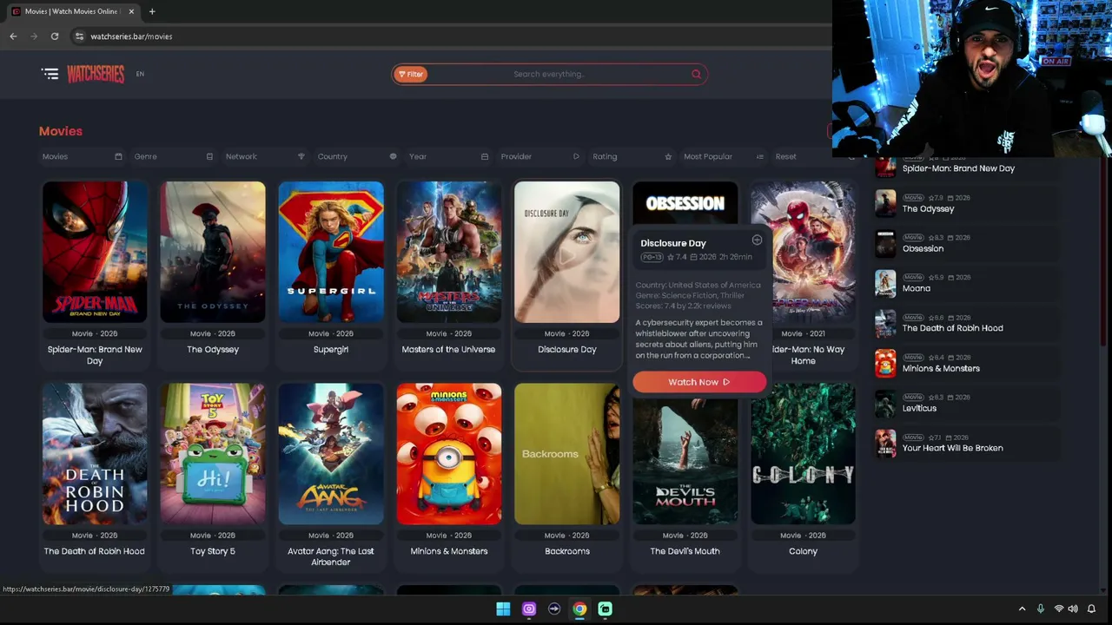Reload the page in the browser
Image resolution: width=1112 pixels, height=625 pixels.
click(55, 36)
